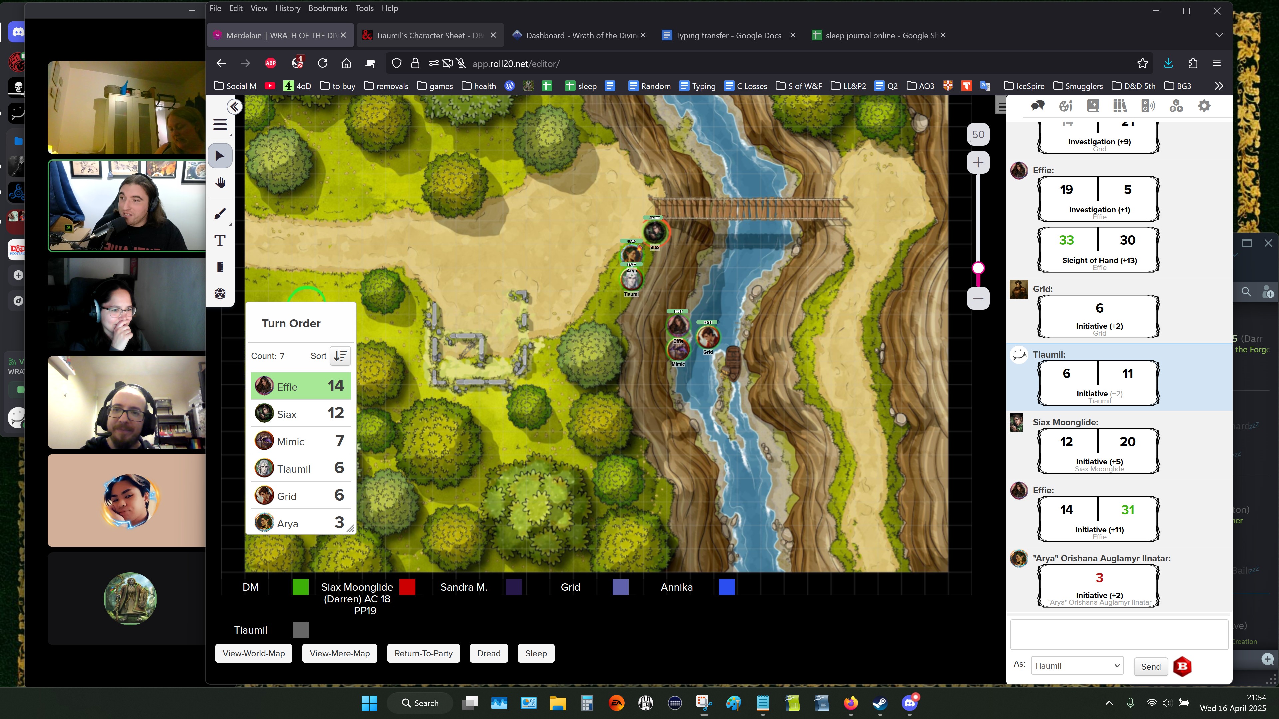
Task: Open the Compendium tab icon
Action: 1120,106
